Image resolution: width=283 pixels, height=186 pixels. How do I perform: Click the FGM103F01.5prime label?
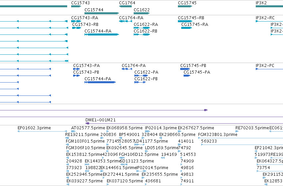click(x=85, y=141)
